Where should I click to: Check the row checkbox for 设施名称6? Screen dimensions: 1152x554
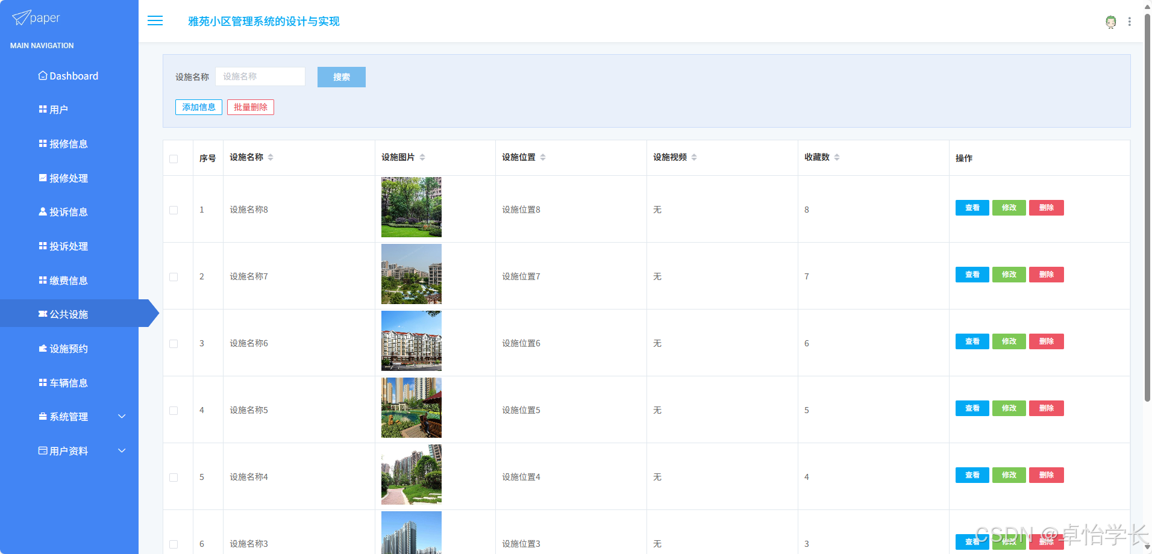coord(174,344)
